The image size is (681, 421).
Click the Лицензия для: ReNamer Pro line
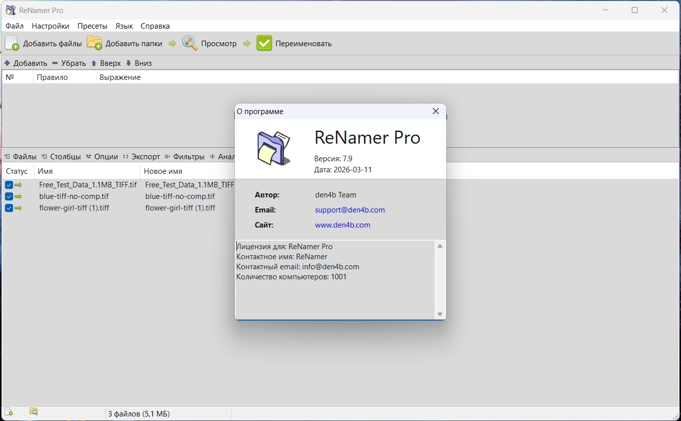pos(284,247)
